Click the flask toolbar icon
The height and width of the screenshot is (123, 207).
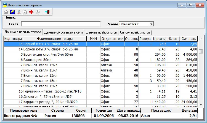click(19, 12)
